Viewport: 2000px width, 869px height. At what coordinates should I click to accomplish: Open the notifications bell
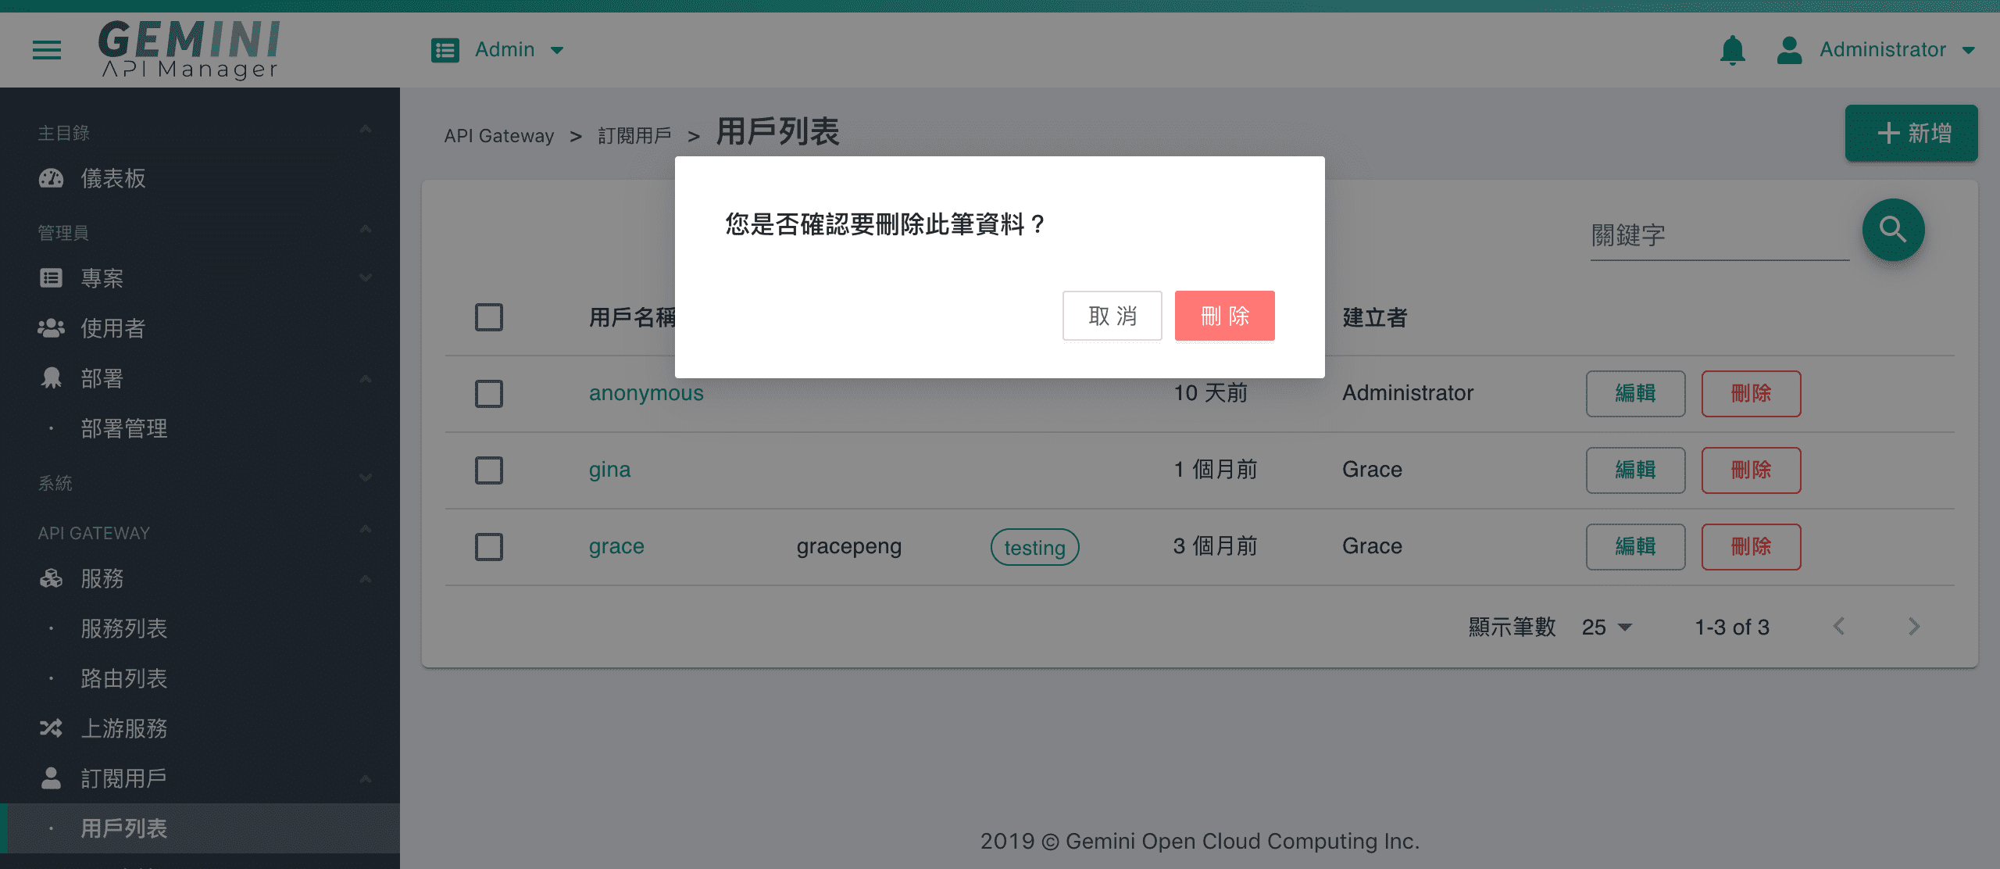tap(1732, 50)
